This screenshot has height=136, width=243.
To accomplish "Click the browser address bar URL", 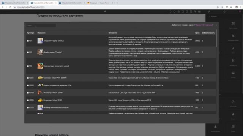I will [30, 7].
